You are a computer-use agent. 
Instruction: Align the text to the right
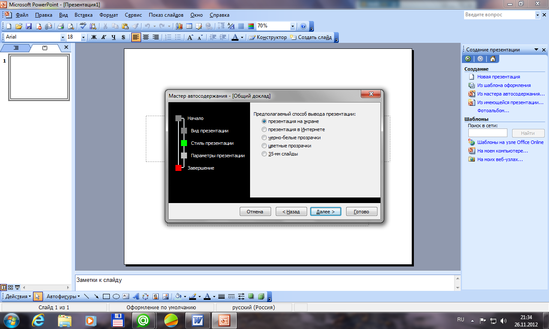(x=156, y=37)
